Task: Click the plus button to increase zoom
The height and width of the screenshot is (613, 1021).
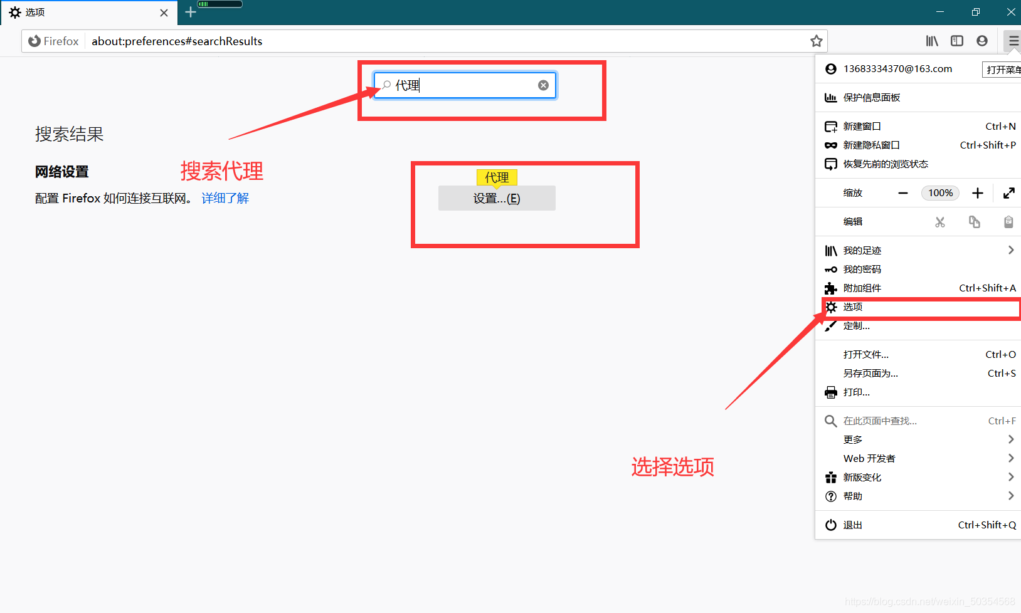Action: [977, 192]
